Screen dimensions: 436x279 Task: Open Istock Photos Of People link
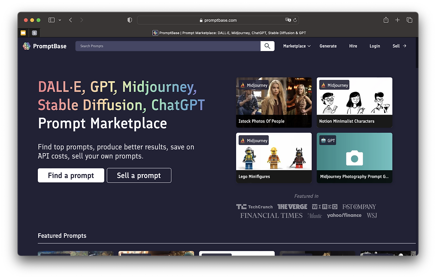click(x=261, y=121)
